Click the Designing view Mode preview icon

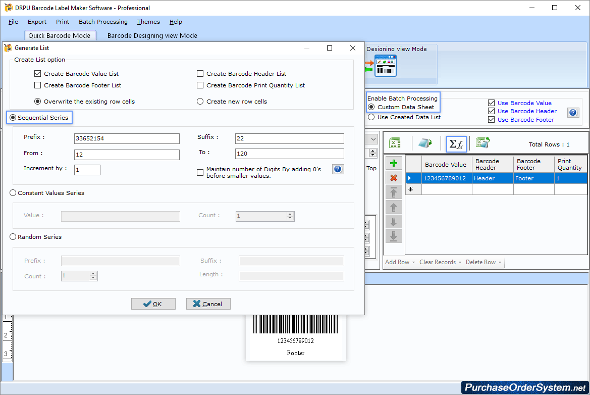[x=385, y=66]
